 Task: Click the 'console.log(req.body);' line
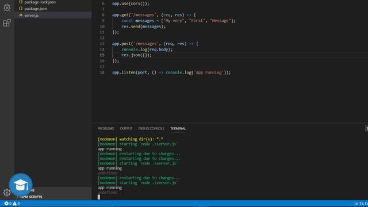click(x=147, y=49)
